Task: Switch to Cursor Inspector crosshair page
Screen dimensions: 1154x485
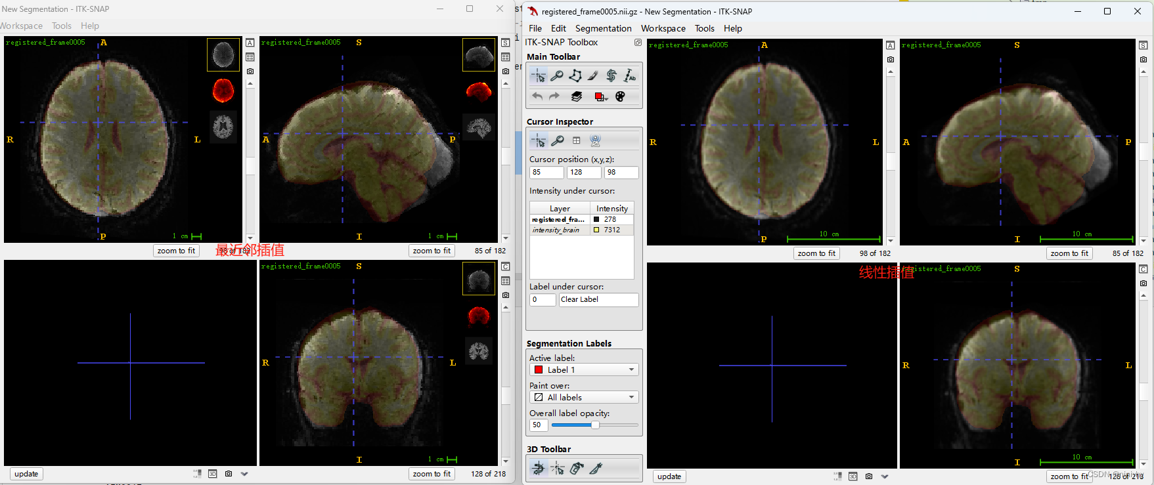Action: click(x=539, y=140)
